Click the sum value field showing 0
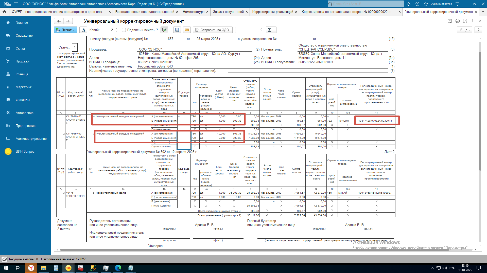Viewport: 487px width, 273px height. click(x=249, y=30)
